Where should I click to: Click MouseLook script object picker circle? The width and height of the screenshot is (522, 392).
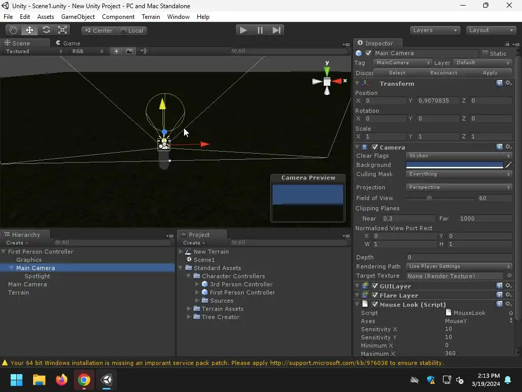(511, 313)
